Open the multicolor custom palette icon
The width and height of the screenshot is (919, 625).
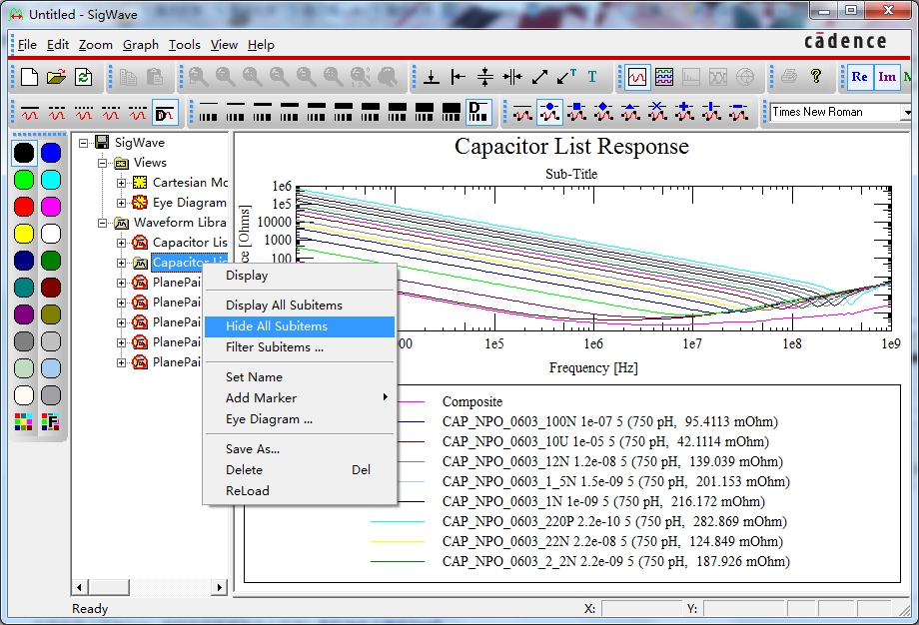pyautogui.click(x=23, y=421)
